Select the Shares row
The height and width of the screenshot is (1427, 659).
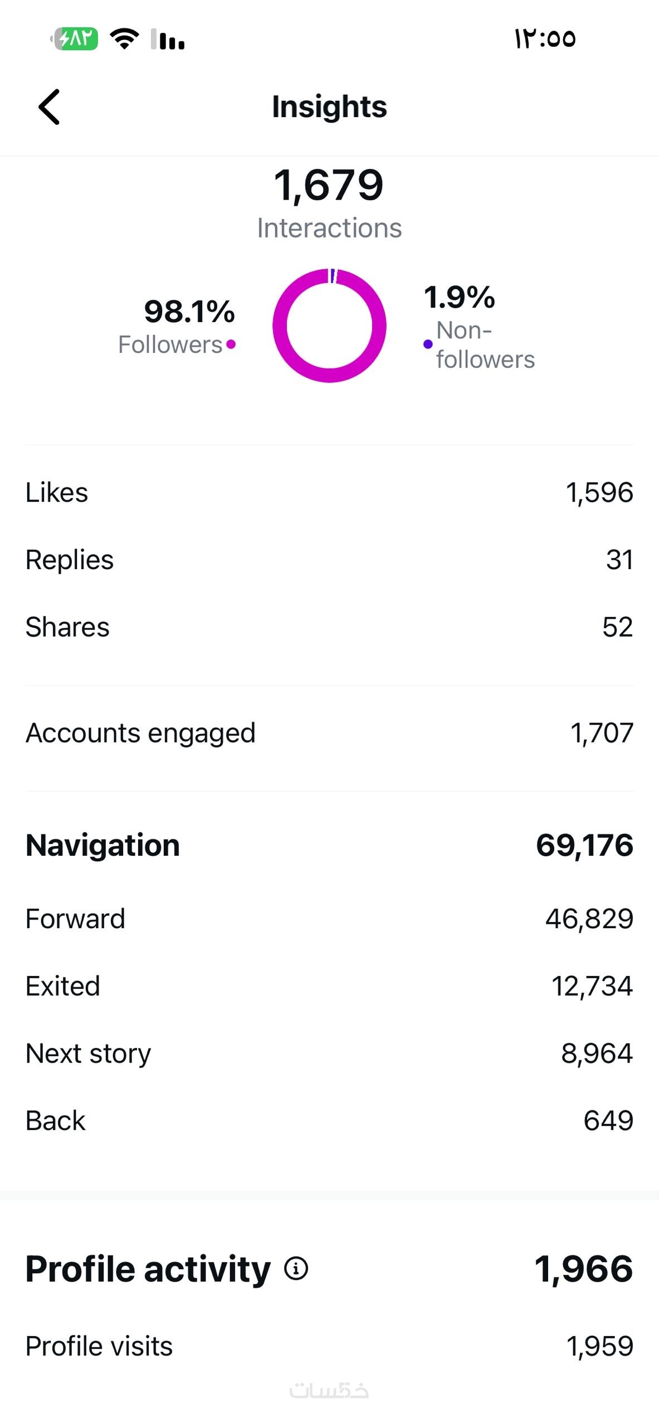click(x=329, y=627)
